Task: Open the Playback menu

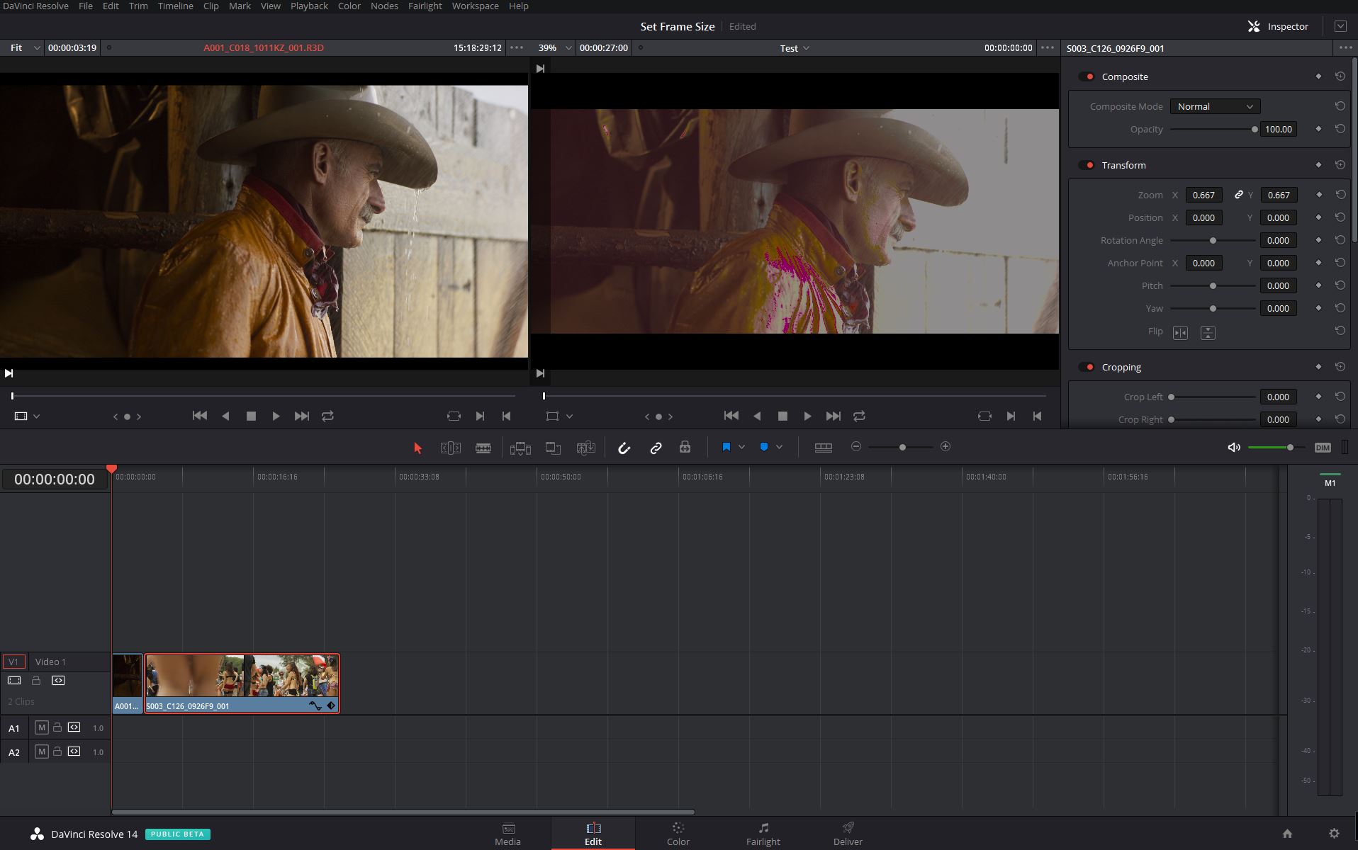Action: [x=309, y=6]
